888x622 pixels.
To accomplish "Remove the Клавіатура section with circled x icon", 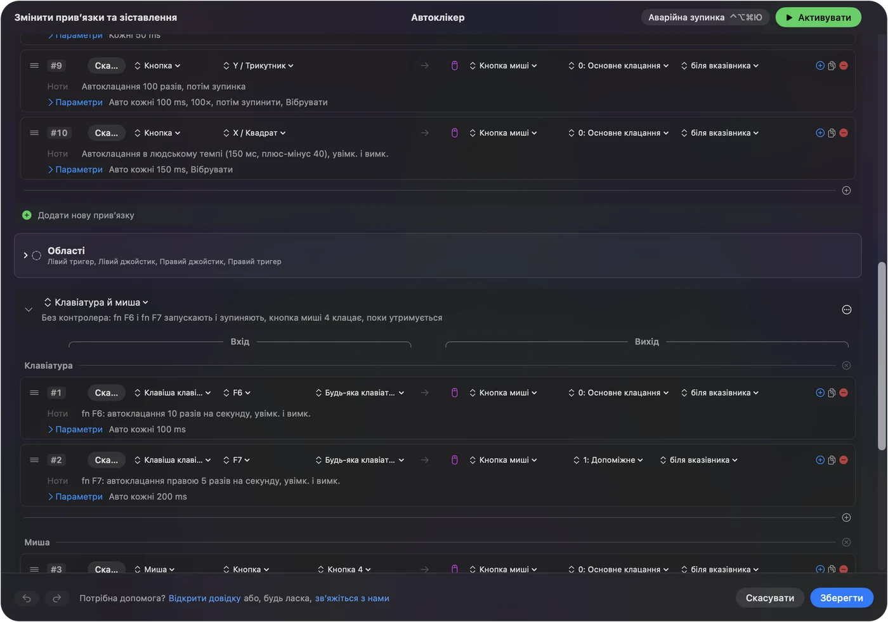I will (x=846, y=366).
